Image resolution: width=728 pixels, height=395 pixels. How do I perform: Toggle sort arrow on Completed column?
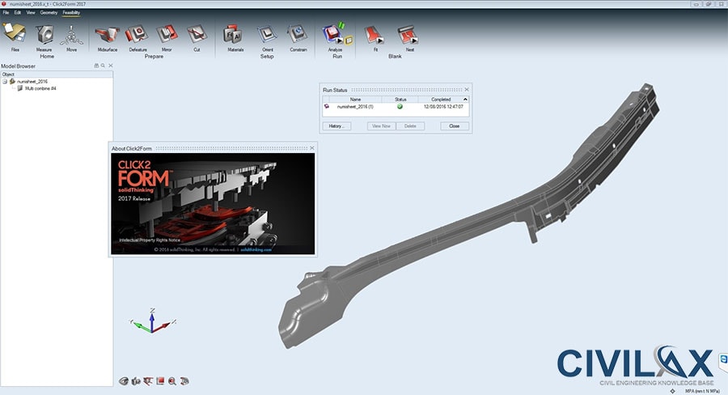coord(465,100)
